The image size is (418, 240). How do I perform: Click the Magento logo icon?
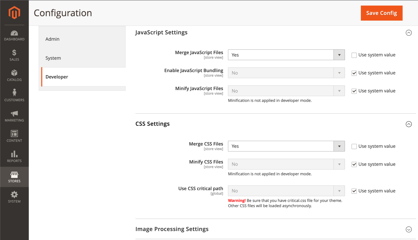pyautogui.click(x=14, y=13)
